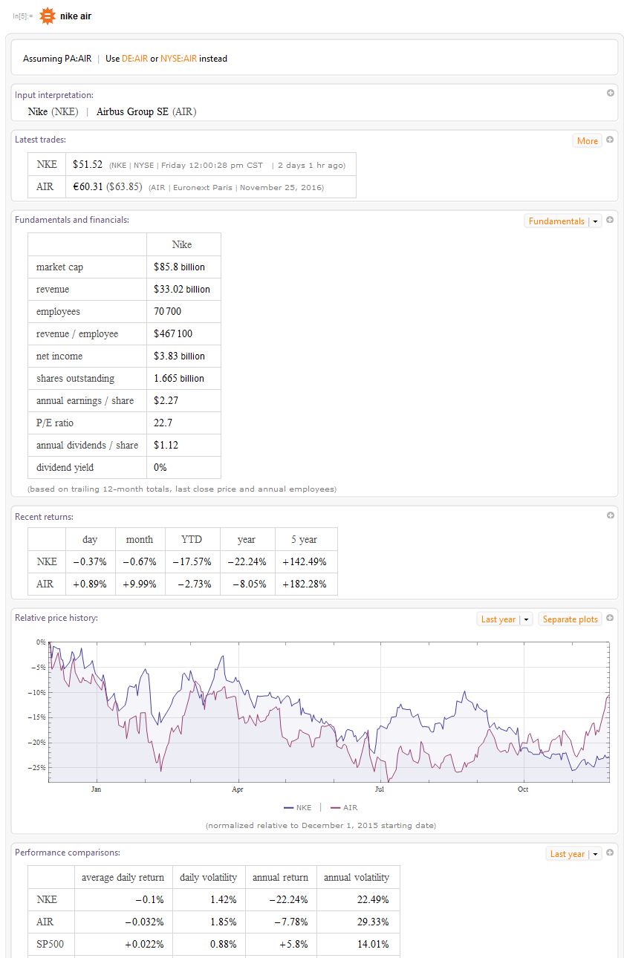Click the revenue value $33.02 billion

[x=182, y=289]
